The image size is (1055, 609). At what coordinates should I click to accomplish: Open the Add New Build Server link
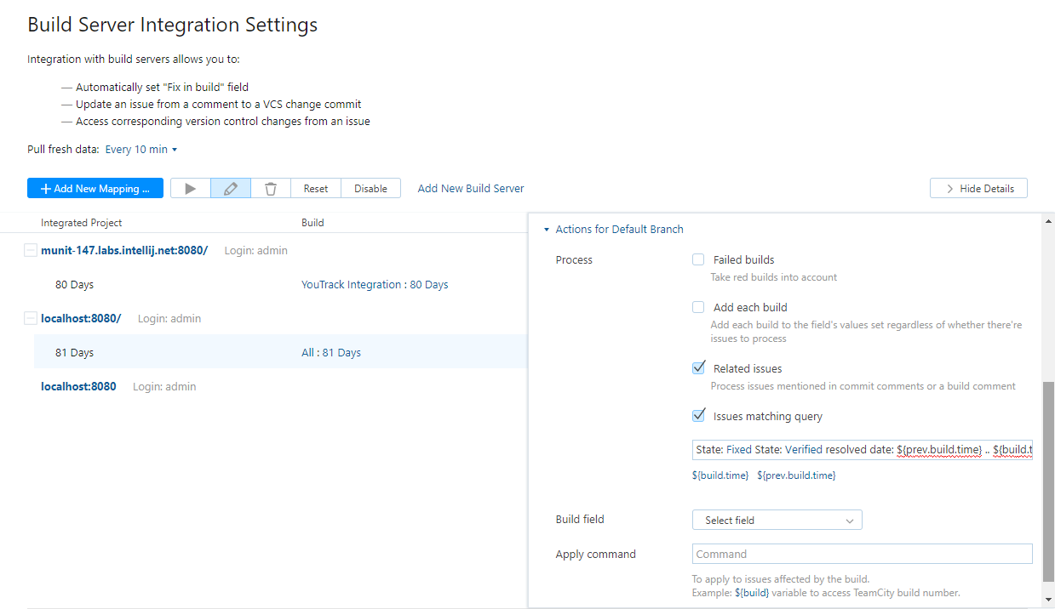[471, 189]
